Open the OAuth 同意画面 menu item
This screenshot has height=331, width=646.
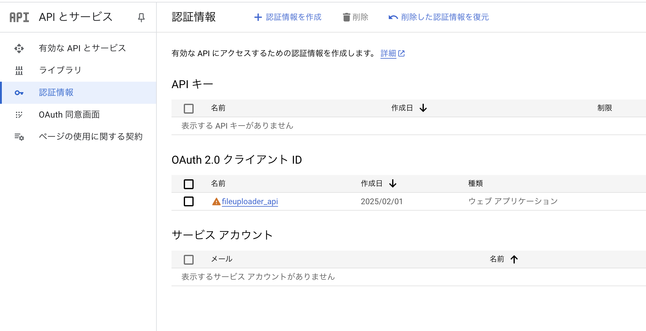coord(69,115)
